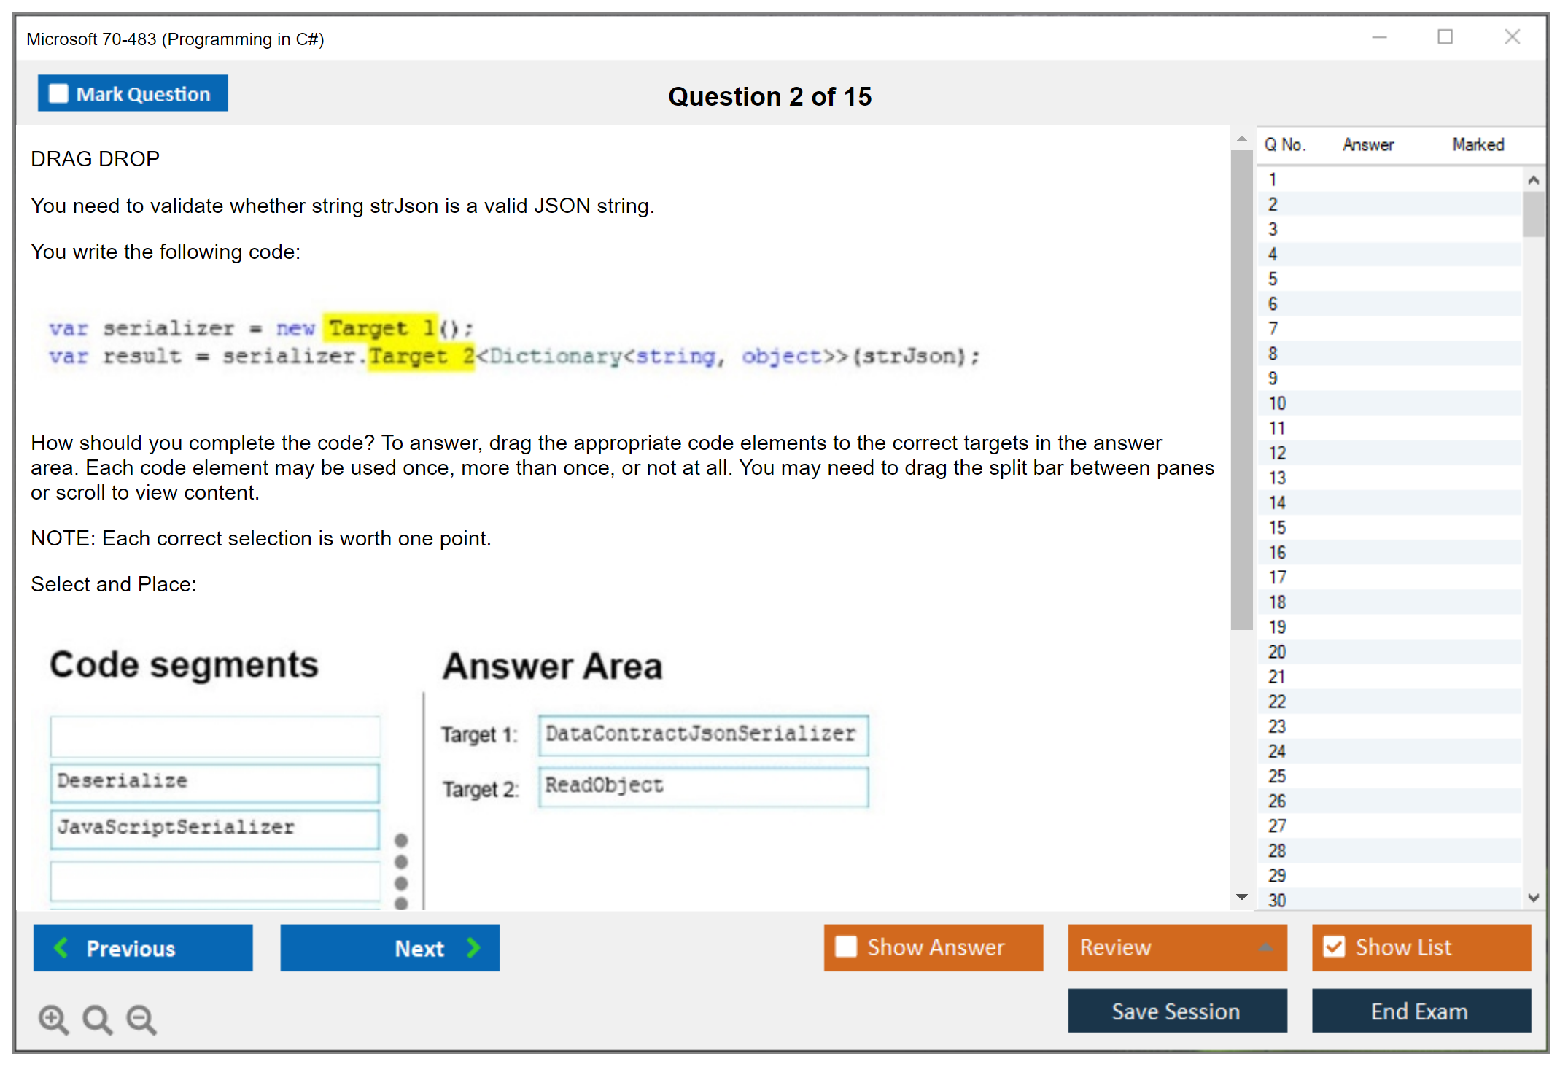Screen dimensions: 1568x1072
Task: Click the green right chevron on Next
Action: tap(473, 948)
